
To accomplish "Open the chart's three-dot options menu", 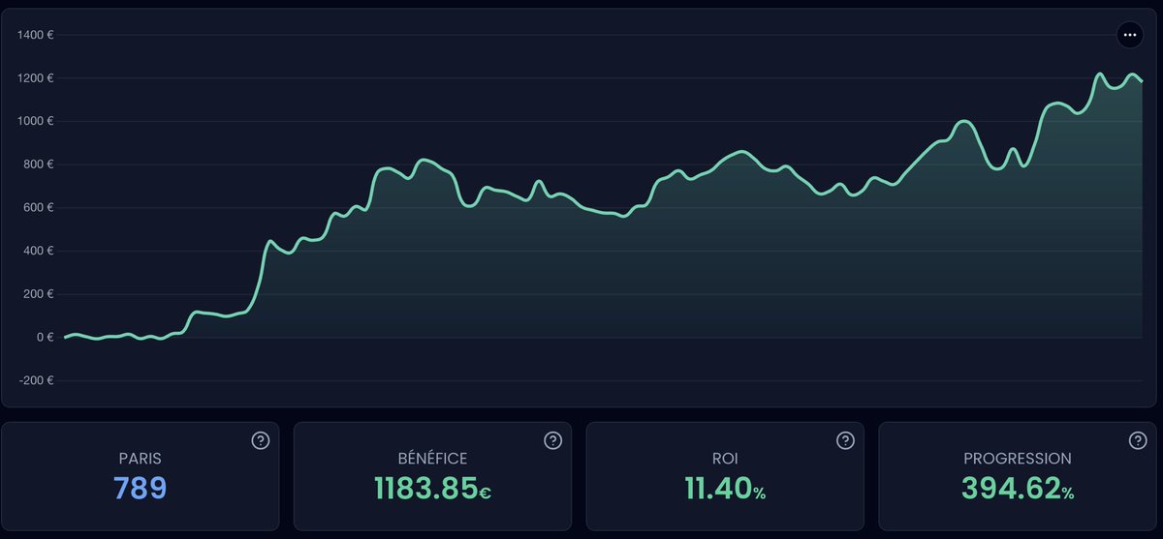I will pyautogui.click(x=1129, y=35).
